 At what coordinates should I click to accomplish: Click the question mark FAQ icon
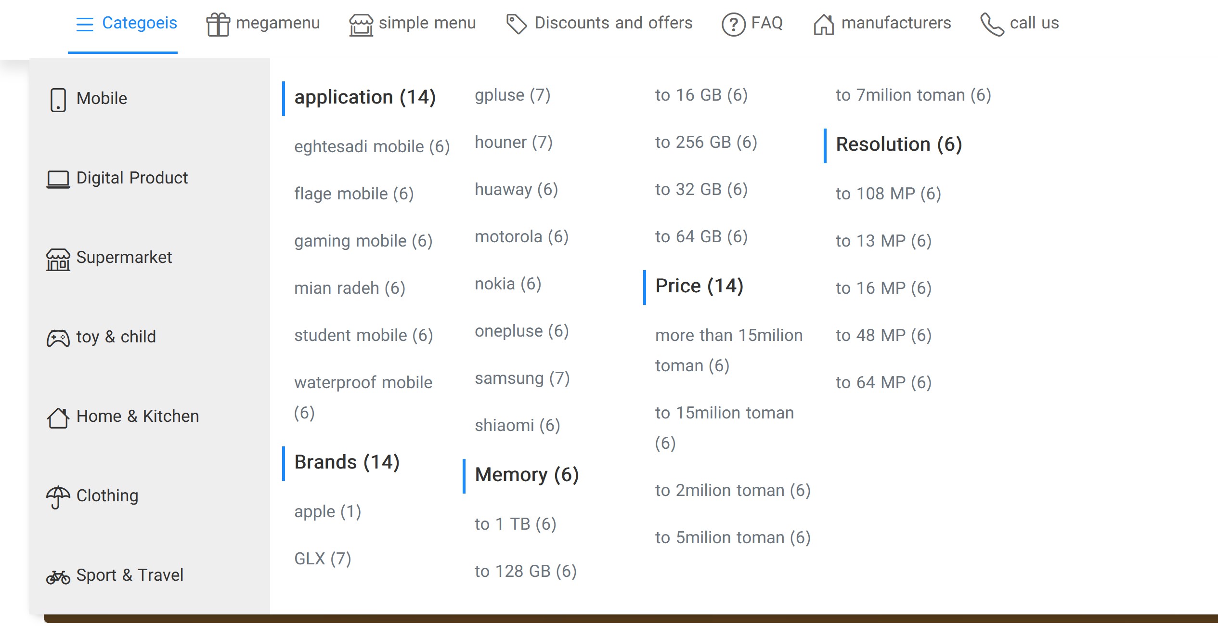733,24
